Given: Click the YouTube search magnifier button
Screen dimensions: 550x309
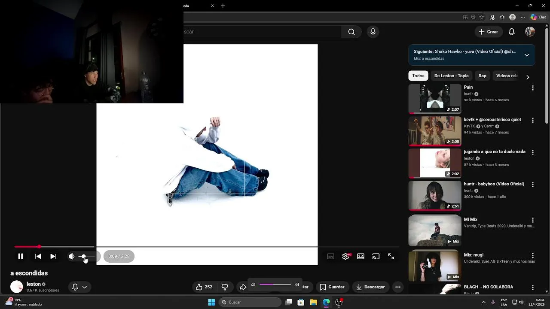Looking at the screenshot, I should pos(351,32).
